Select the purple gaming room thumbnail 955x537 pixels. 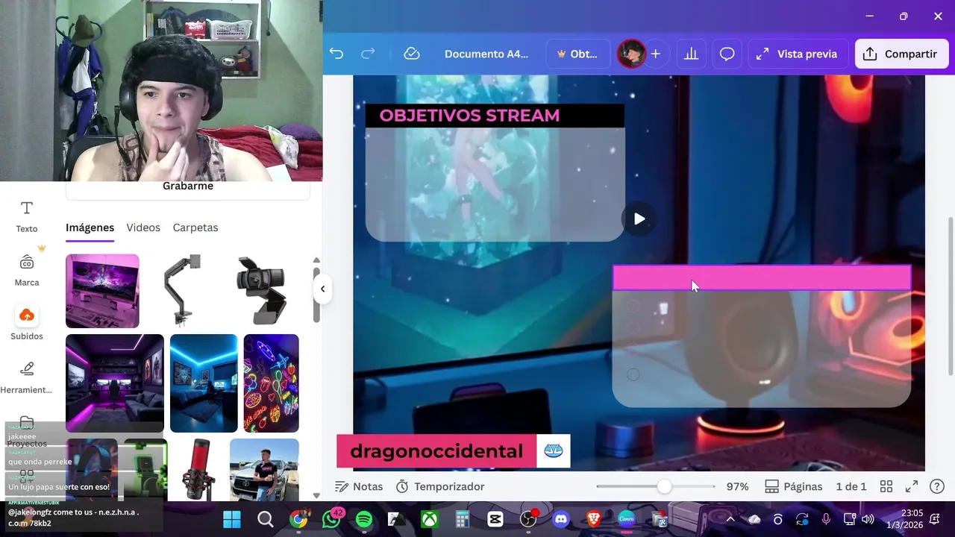click(x=115, y=383)
